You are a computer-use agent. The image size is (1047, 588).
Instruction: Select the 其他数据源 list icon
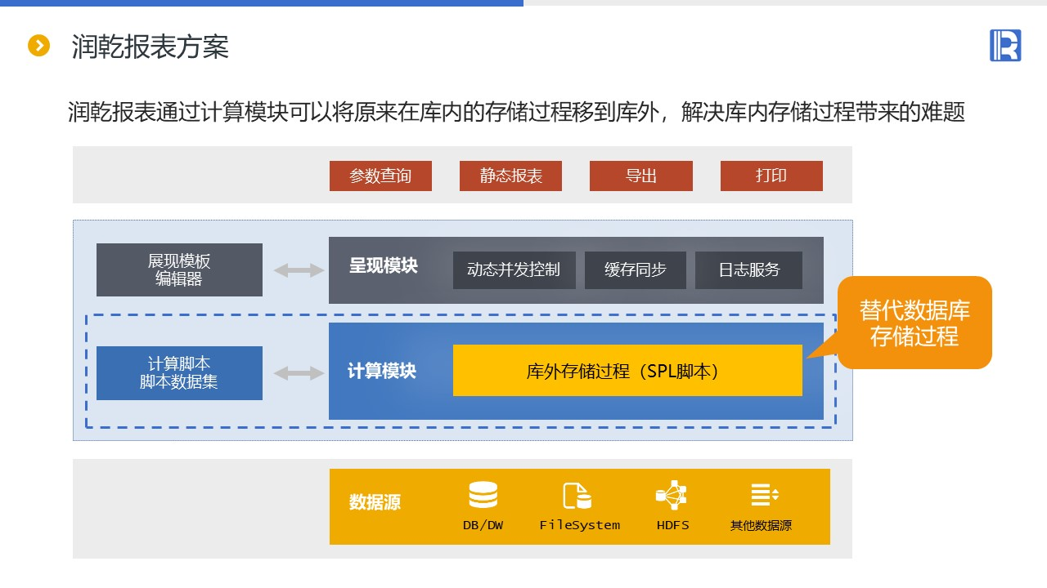click(765, 494)
